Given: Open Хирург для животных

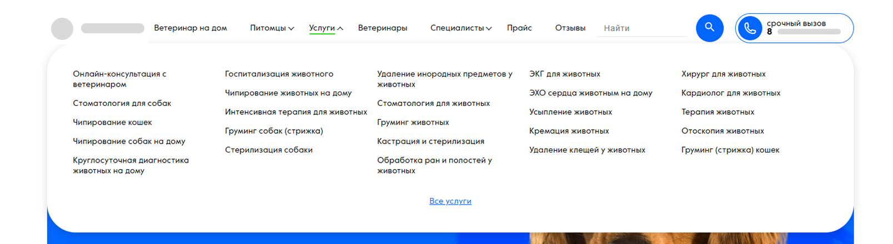Looking at the screenshot, I should coord(724,74).
